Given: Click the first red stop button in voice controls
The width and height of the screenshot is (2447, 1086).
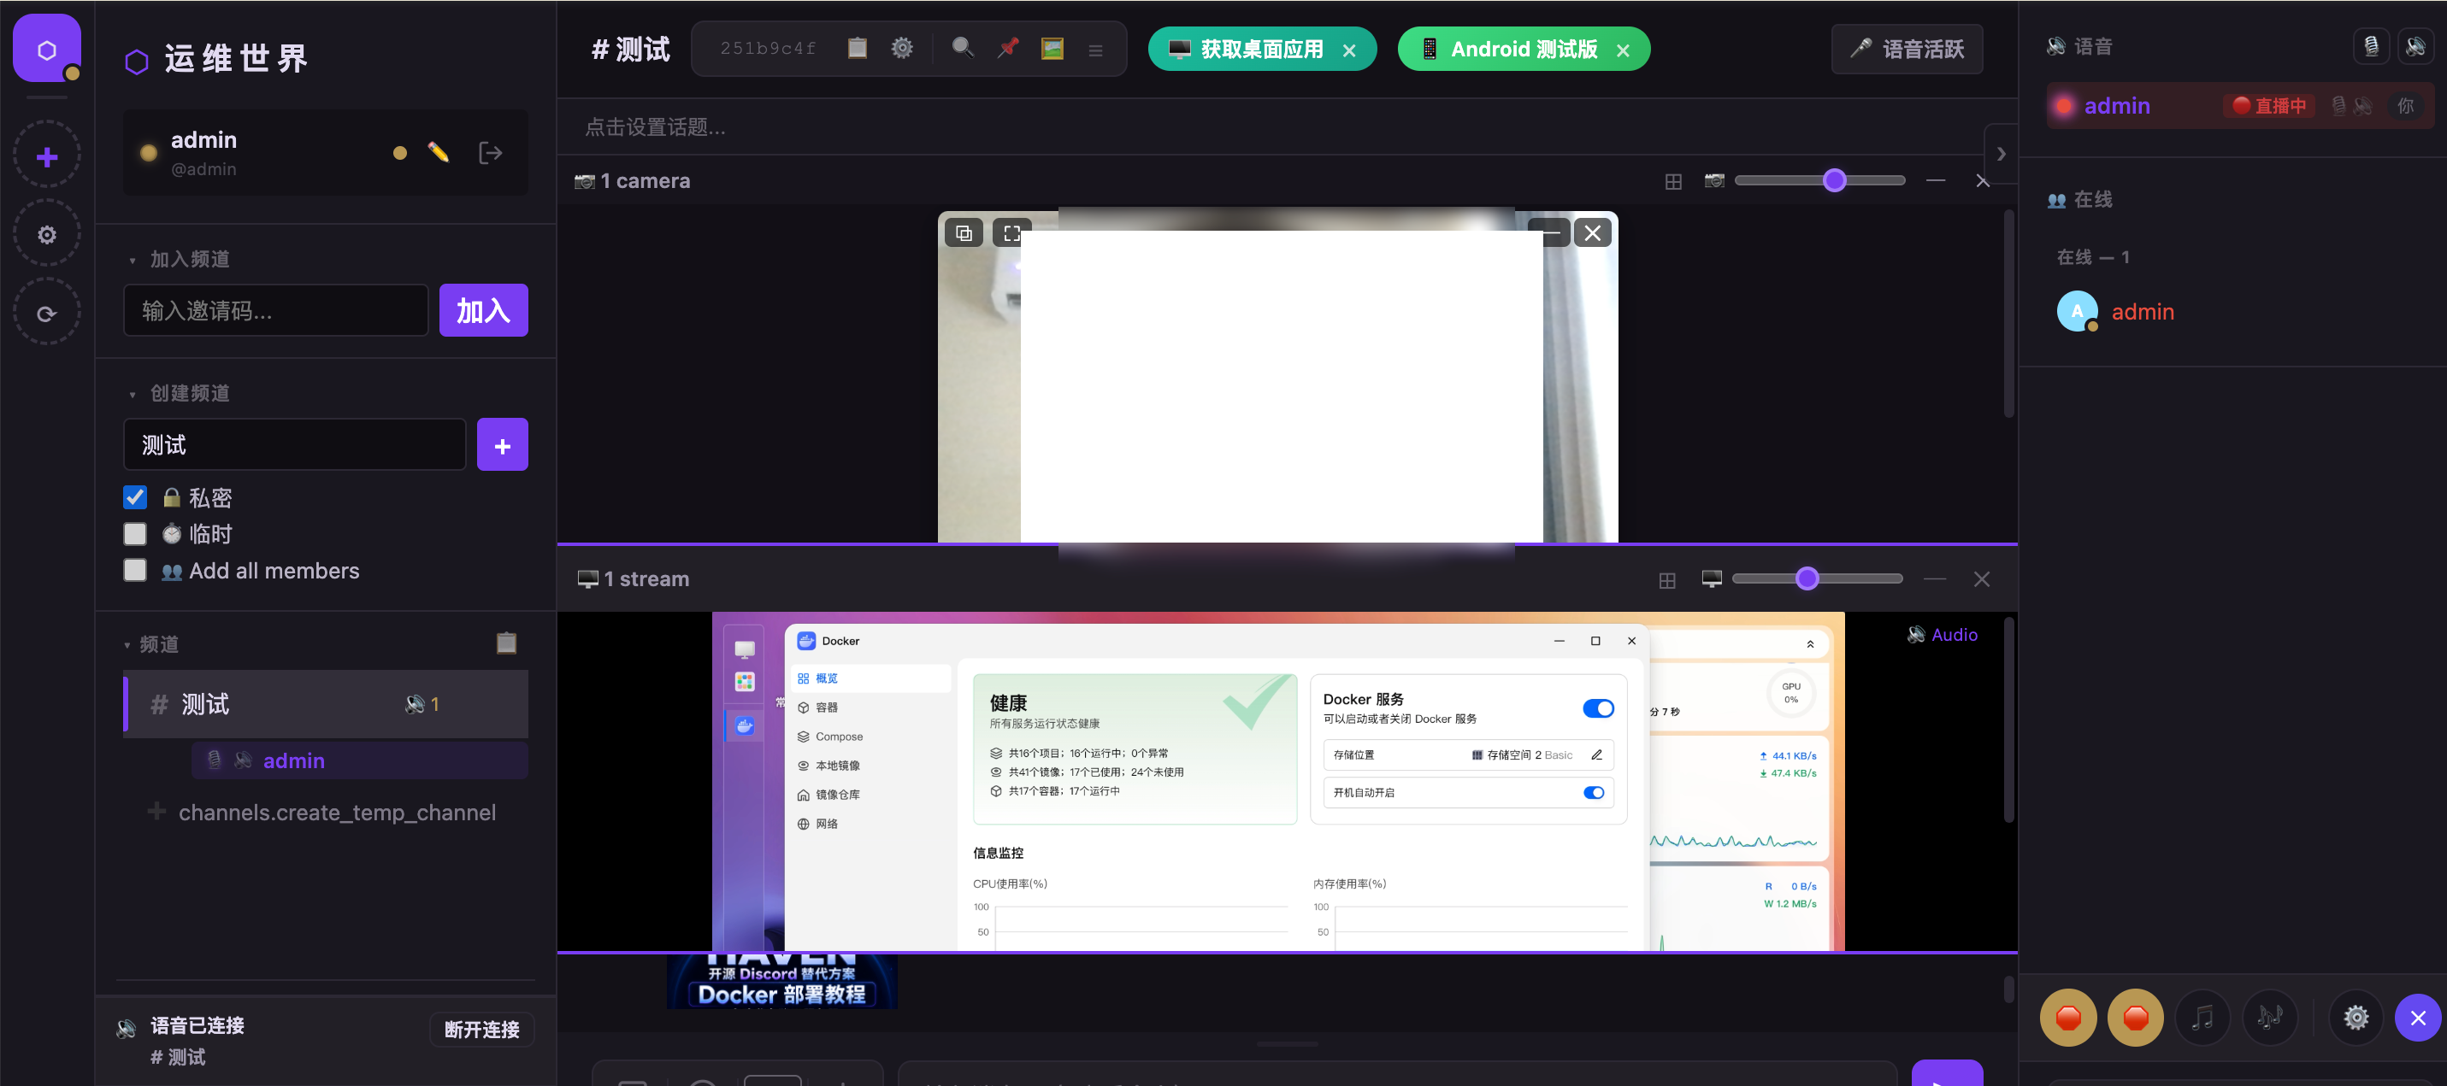Looking at the screenshot, I should coord(2068,1018).
